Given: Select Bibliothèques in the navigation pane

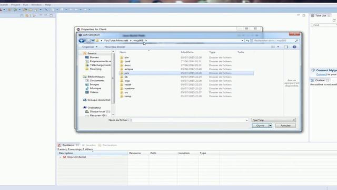Looking at the screenshot, I should 96,77.
